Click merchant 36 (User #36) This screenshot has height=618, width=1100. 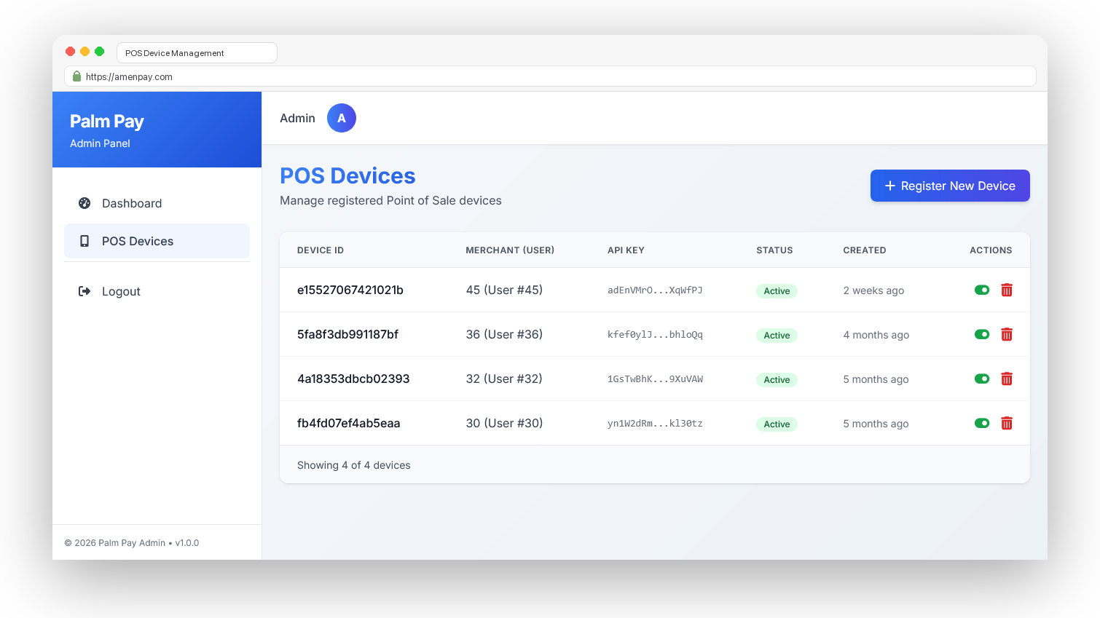coord(504,334)
